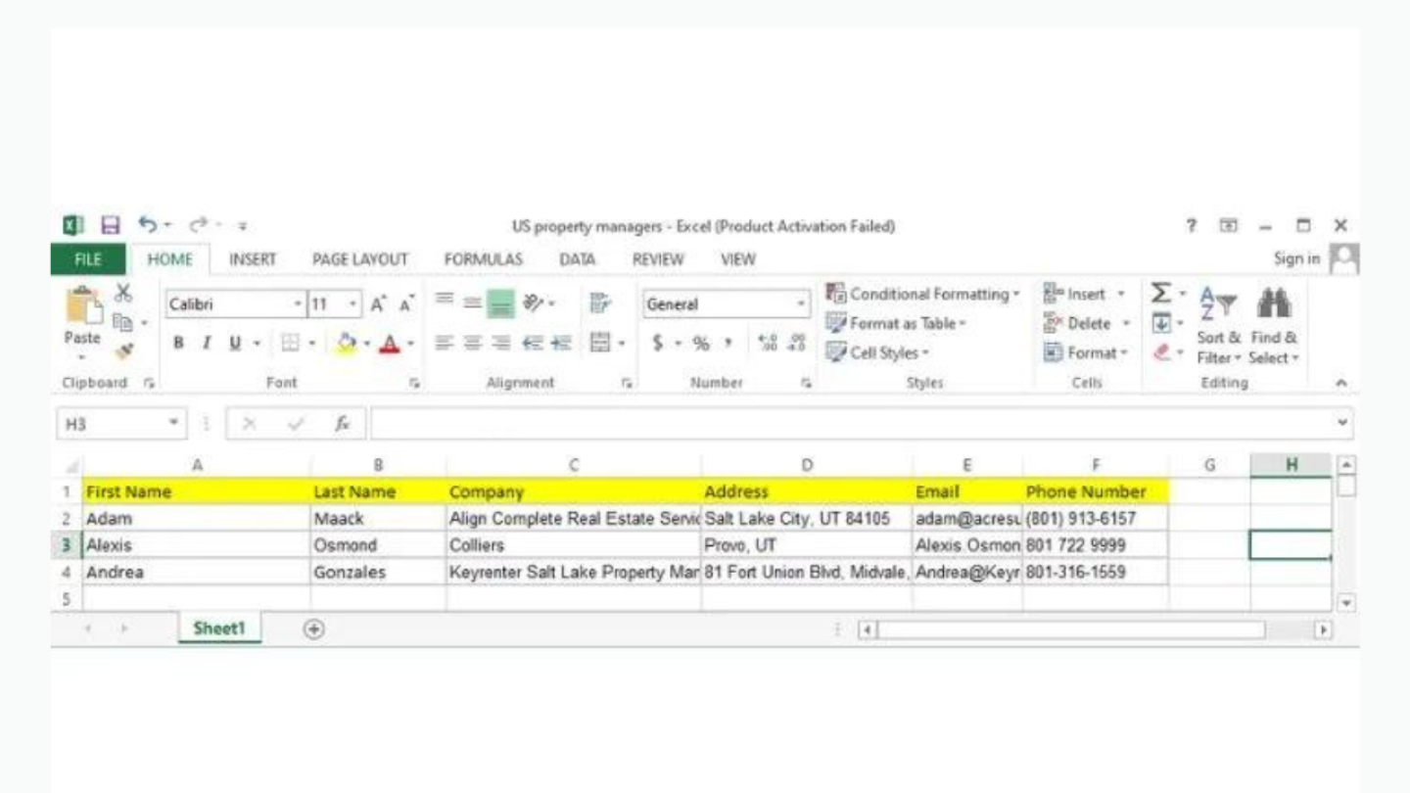Image resolution: width=1410 pixels, height=793 pixels.
Task: Click the Insert cells button
Action: (x=1085, y=294)
